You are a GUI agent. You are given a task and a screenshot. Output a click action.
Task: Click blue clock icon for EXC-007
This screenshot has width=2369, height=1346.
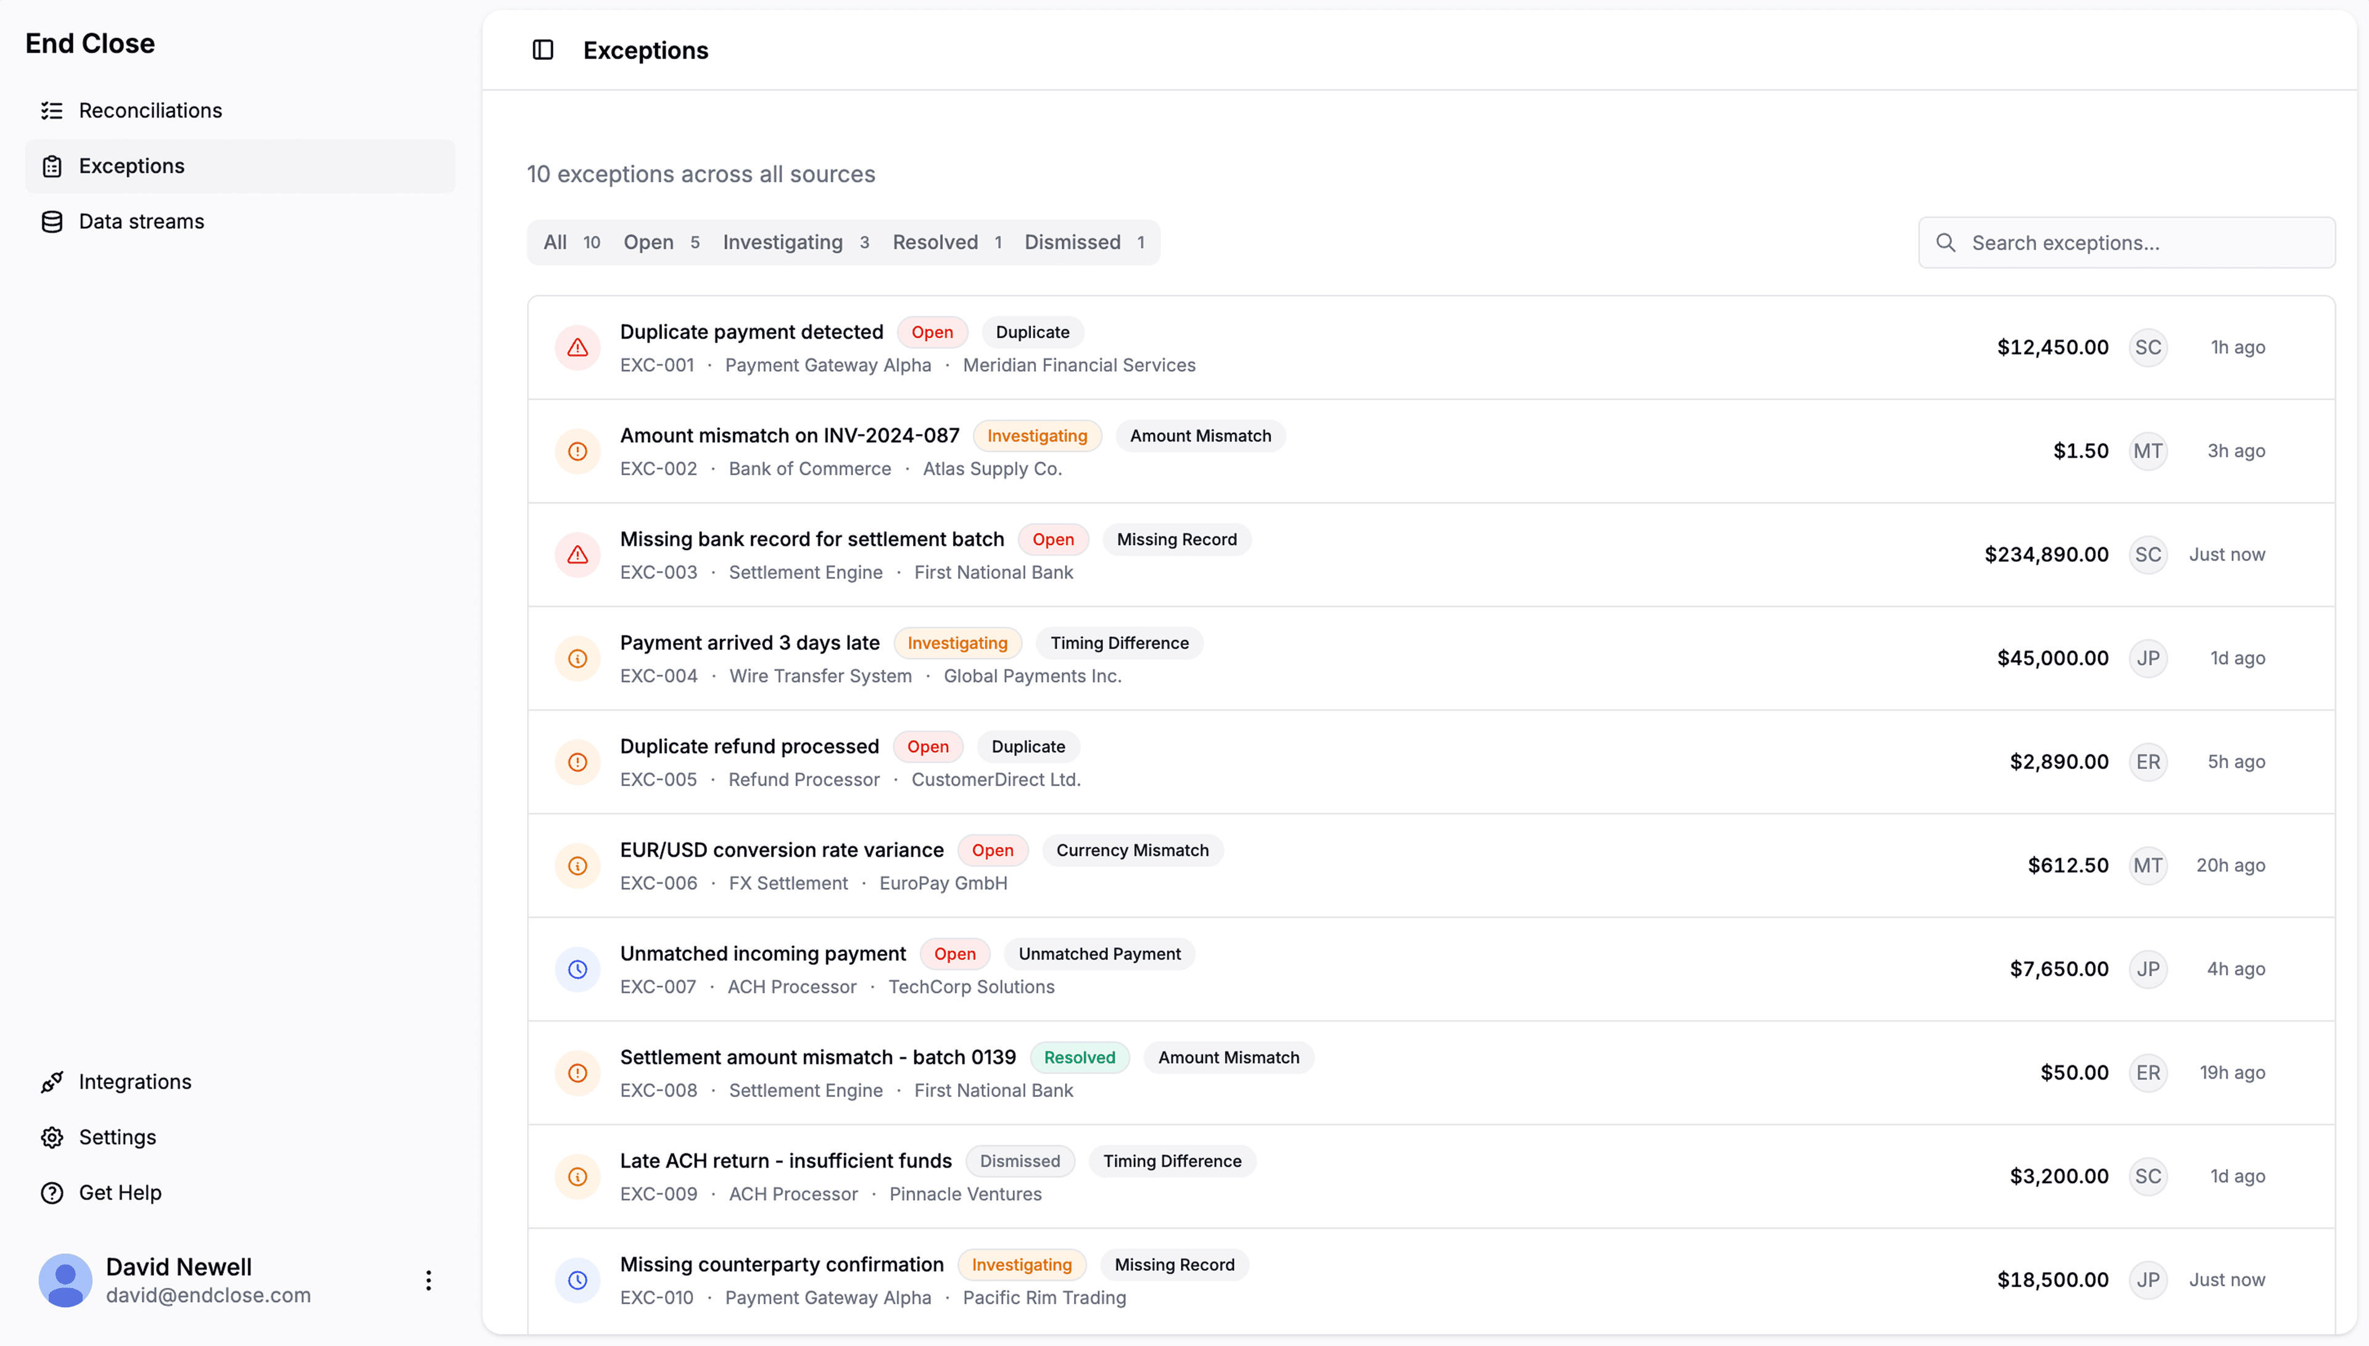pos(578,969)
